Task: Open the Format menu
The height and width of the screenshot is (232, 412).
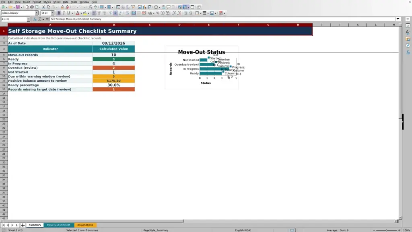Action: (x=37, y=2)
